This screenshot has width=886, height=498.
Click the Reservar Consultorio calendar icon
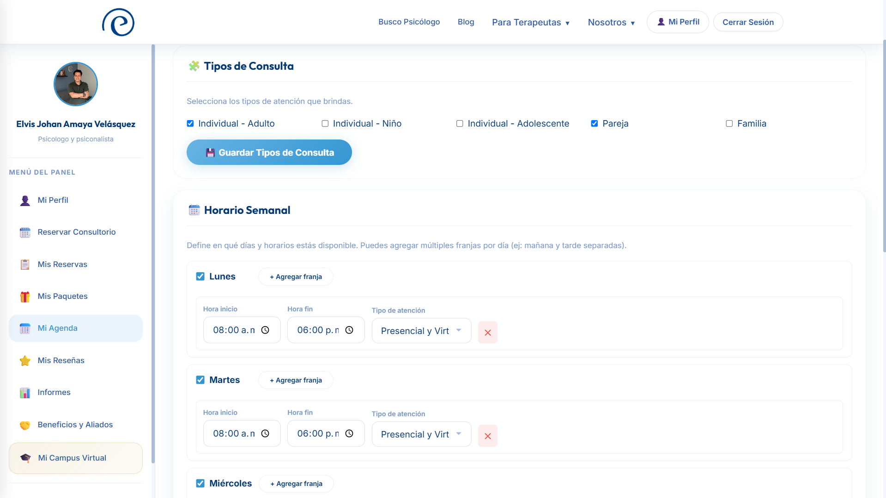[25, 232]
